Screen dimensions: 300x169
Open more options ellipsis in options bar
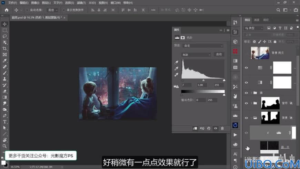pyautogui.click(x=153, y=10)
